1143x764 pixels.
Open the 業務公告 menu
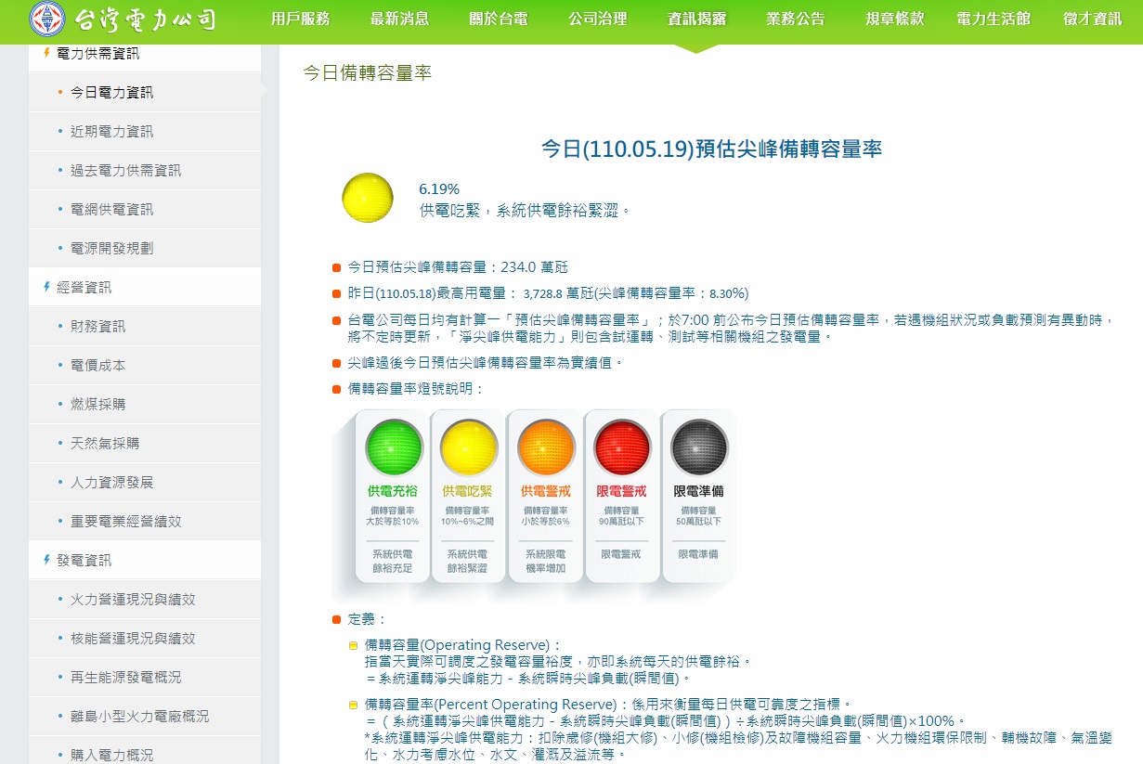pyautogui.click(x=796, y=19)
